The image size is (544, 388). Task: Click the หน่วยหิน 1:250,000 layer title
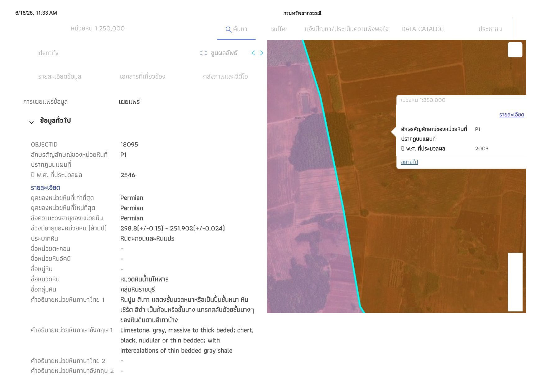pos(97,28)
